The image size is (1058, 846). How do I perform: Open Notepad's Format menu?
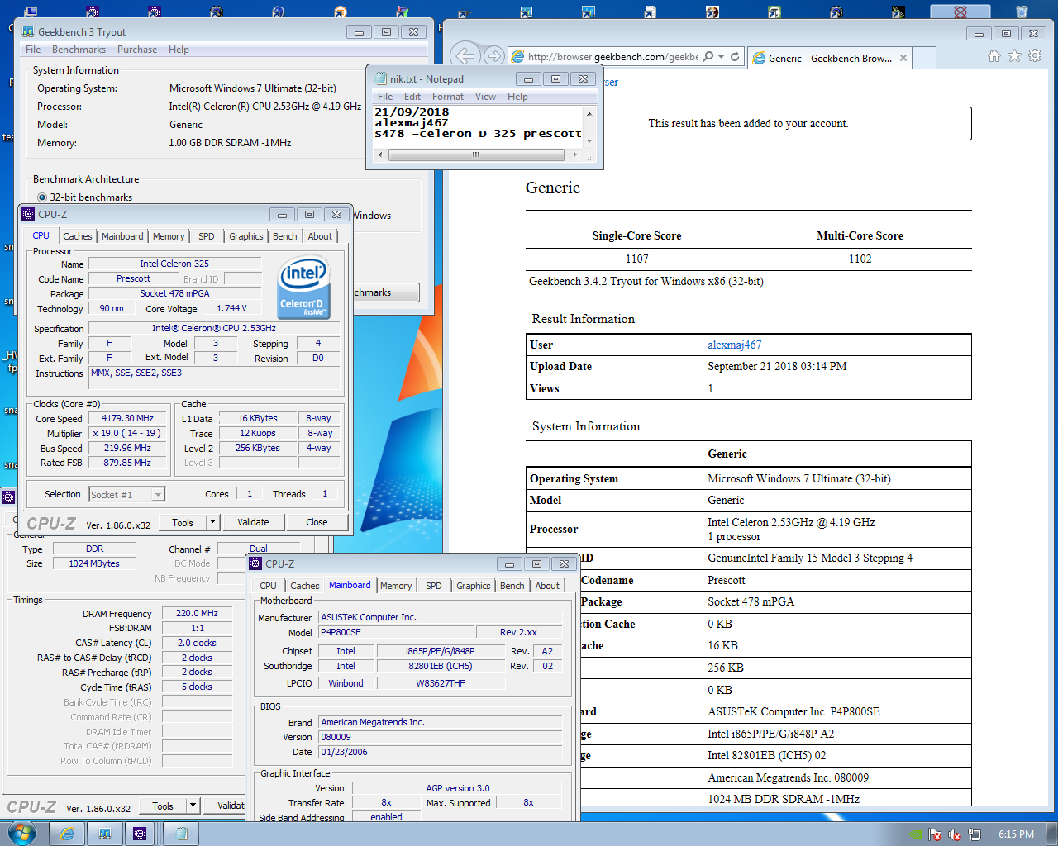pos(448,97)
